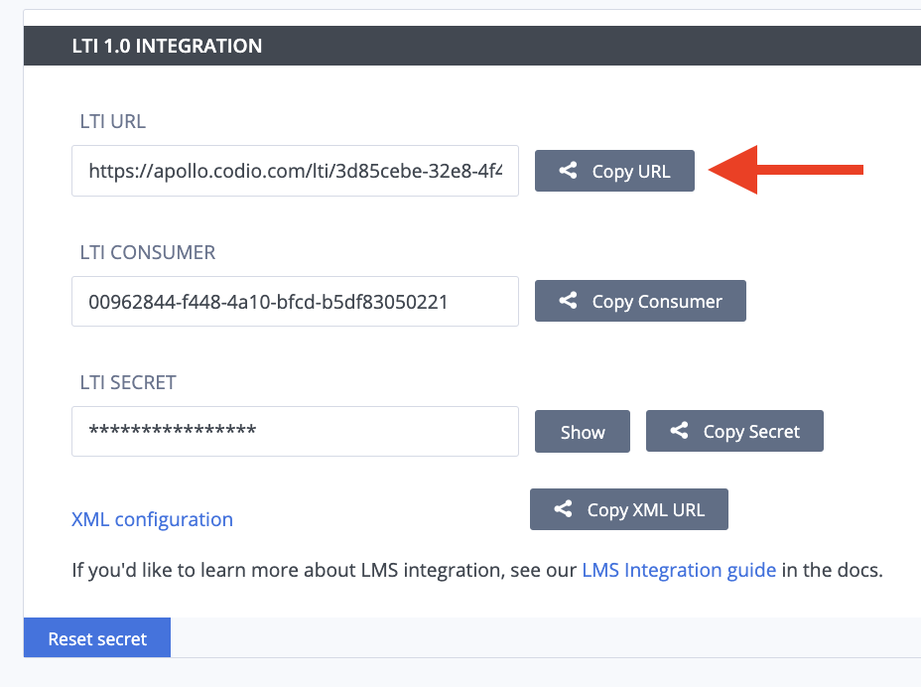Screen dimensions: 921x687
Task: Click the Copy XML URL button text
Action: (x=645, y=510)
